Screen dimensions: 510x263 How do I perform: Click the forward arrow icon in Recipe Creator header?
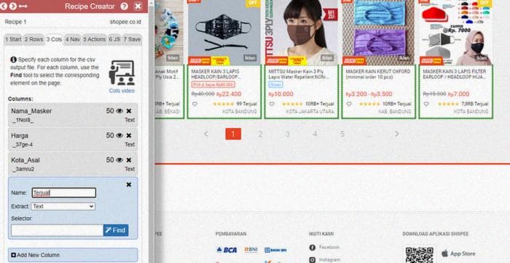tap(12, 6)
